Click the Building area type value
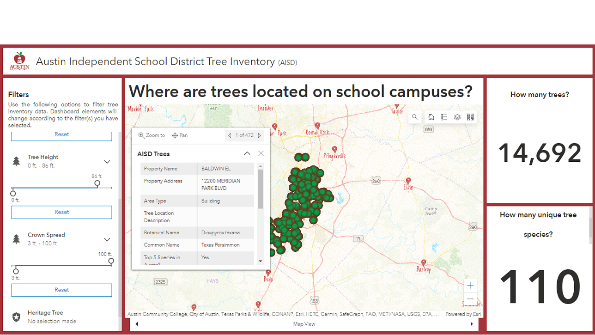The width and height of the screenshot is (595, 335). coord(211,201)
